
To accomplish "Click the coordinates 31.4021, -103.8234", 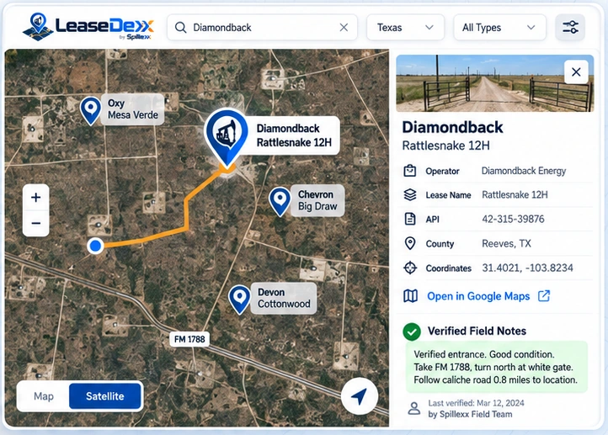I will (x=527, y=268).
